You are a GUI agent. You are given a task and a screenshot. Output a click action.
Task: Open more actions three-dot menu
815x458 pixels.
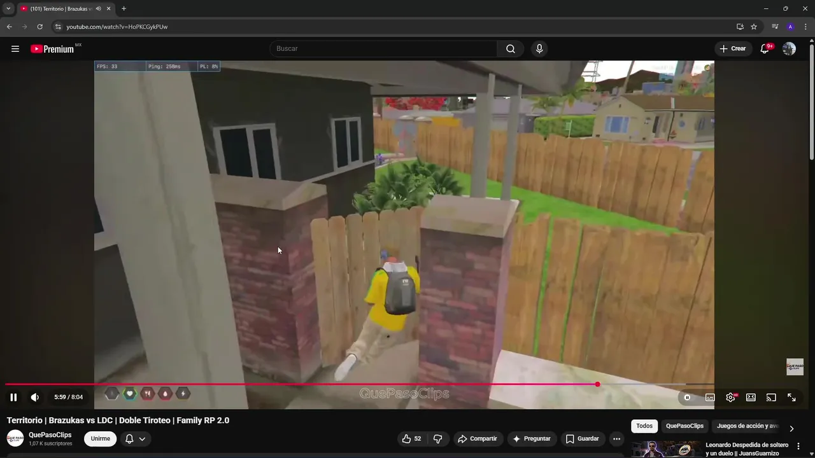click(616, 438)
